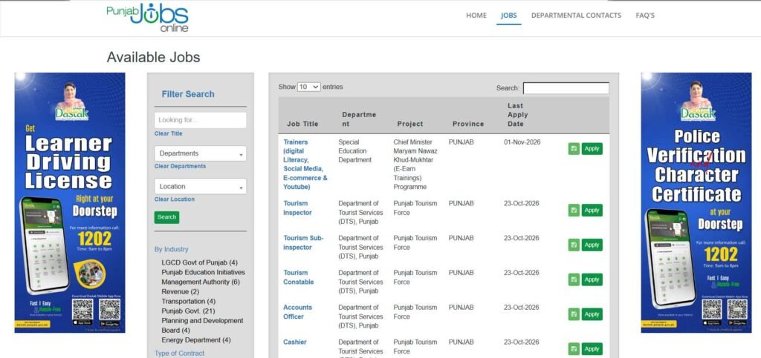
Task: Click the Looking for title input
Action: tap(201, 120)
